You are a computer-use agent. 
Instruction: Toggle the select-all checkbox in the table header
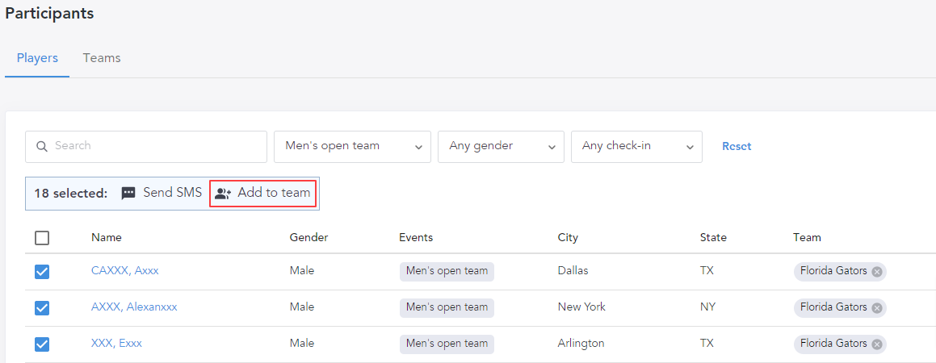click(43, 238)
